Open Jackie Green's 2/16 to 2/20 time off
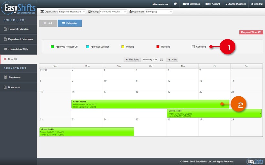 click(x=150, y=104)
